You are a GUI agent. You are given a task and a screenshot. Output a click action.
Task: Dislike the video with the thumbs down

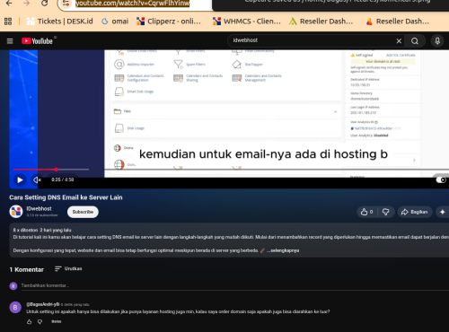(x=386, y=212)
